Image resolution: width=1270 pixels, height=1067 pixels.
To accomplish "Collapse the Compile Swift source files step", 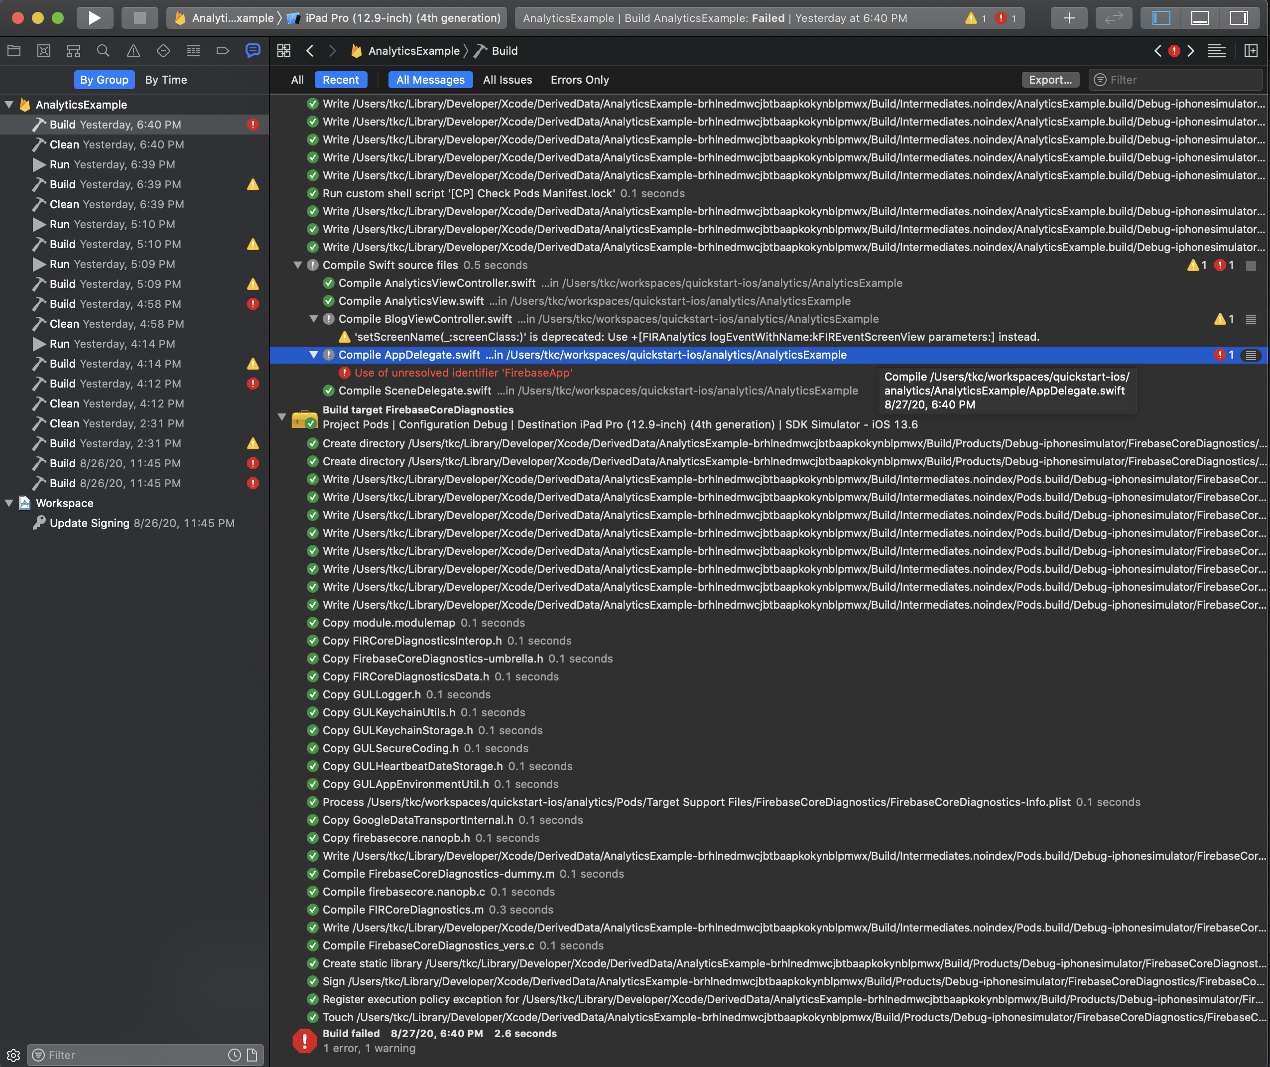I will tap(297, 265).
